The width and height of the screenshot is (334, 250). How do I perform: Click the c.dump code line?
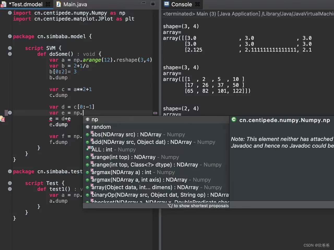pyautogui.click(x=58, y=95)
